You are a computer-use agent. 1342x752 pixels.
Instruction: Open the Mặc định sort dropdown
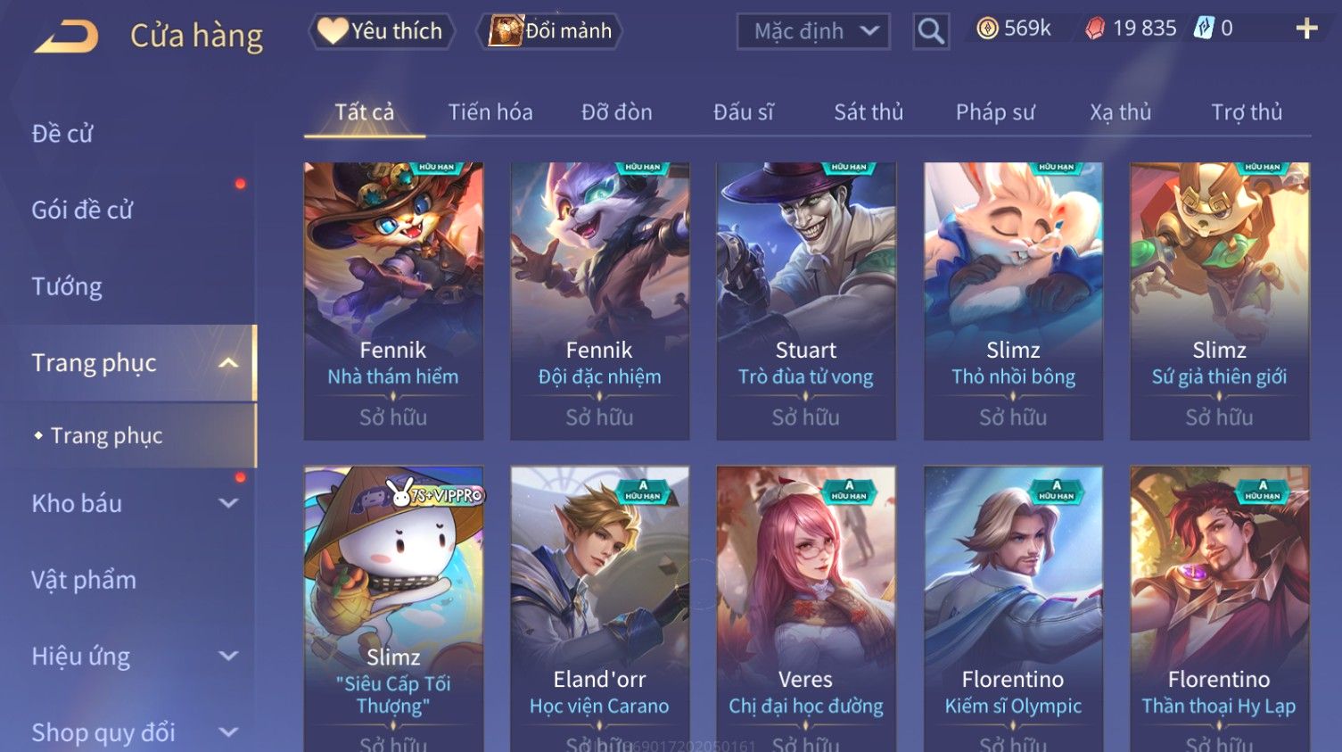tap(813, 32)
